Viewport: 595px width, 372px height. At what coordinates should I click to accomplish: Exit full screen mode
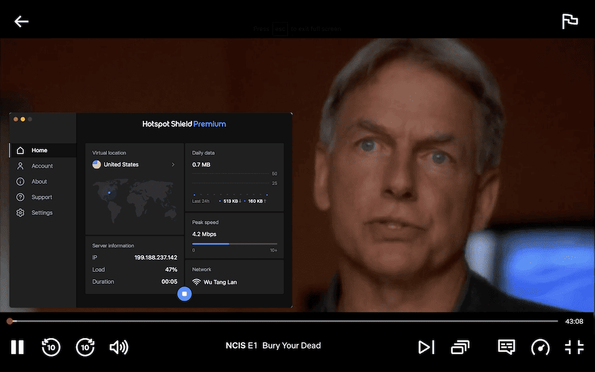[574, 347]
